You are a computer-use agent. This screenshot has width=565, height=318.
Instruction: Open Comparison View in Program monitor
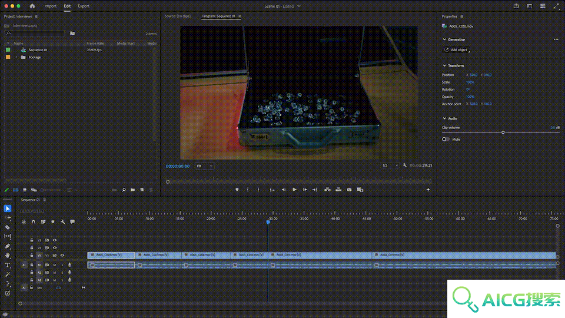(x=360, y=190)
